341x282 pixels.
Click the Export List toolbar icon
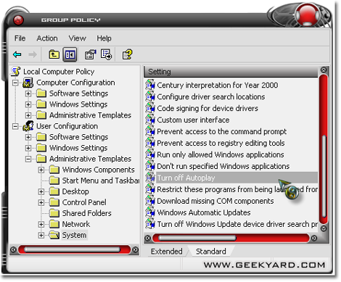(106, 54)
